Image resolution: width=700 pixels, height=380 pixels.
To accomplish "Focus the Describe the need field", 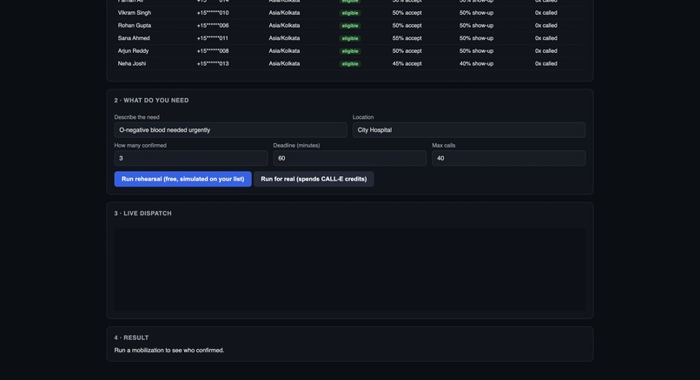I will pos(230,130).
